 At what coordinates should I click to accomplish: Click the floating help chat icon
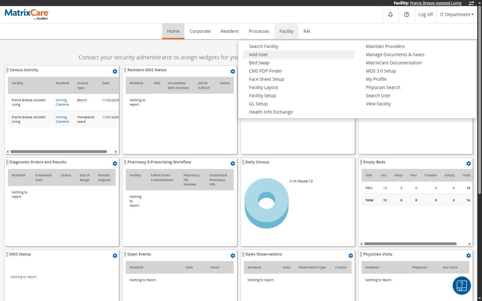coord(461,286)
